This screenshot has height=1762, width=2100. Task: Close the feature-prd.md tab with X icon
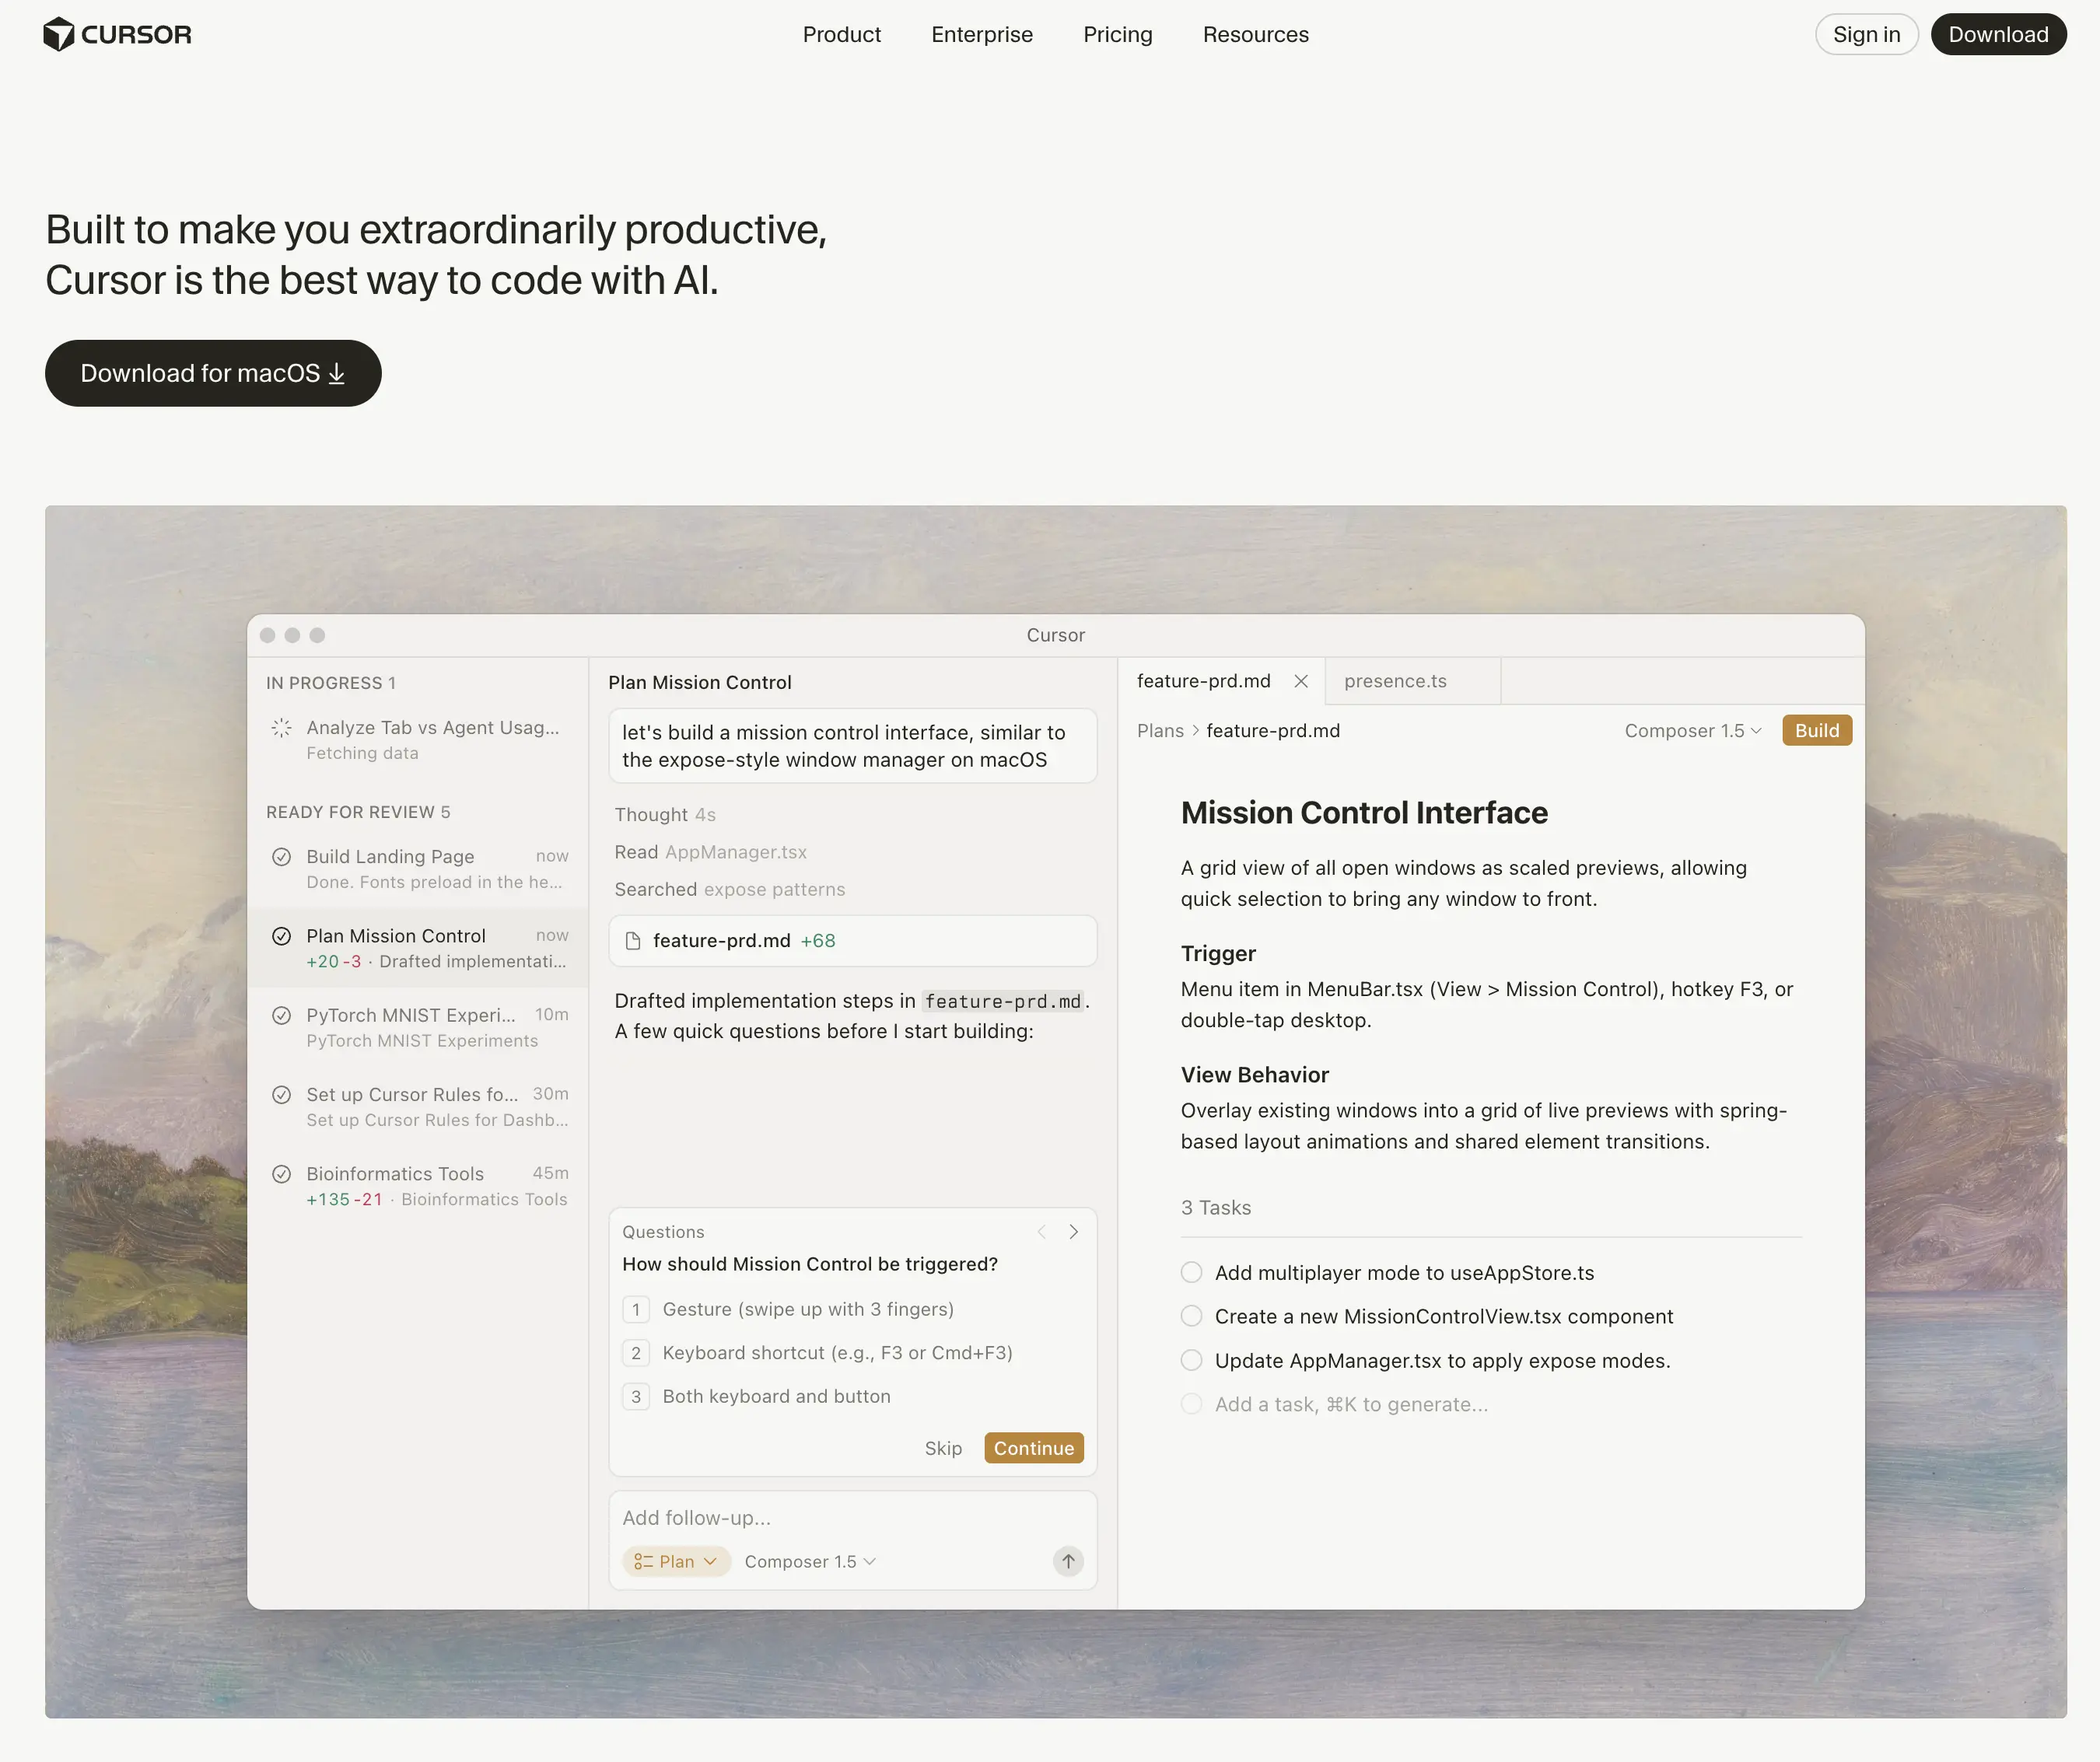[1300, 681]
